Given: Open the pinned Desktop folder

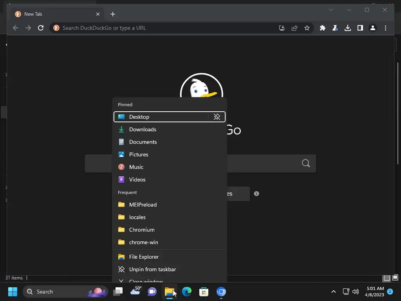Looking at the screenshot, I should pyautogui.click(x=161, y=117).
